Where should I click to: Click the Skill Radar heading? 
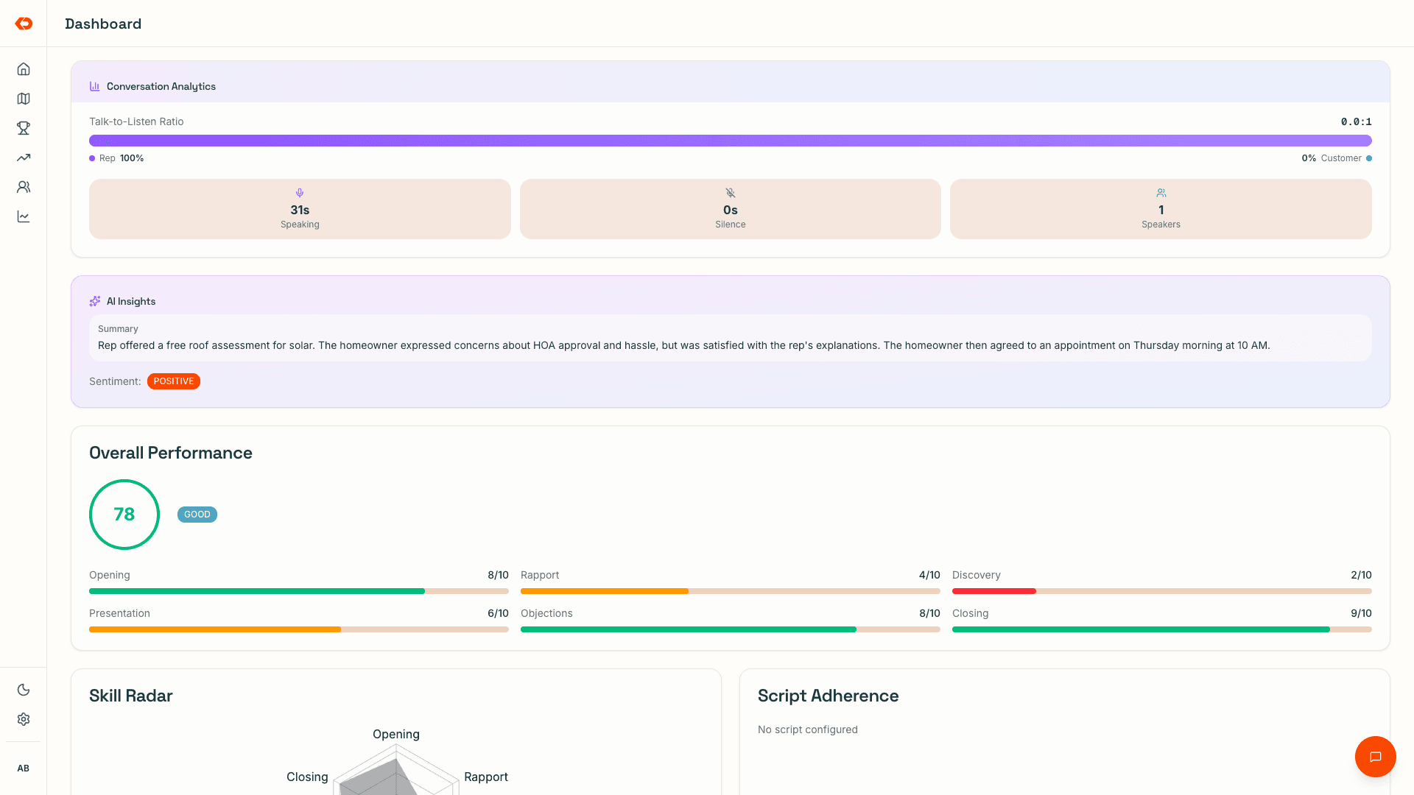[x=131, y=696]
